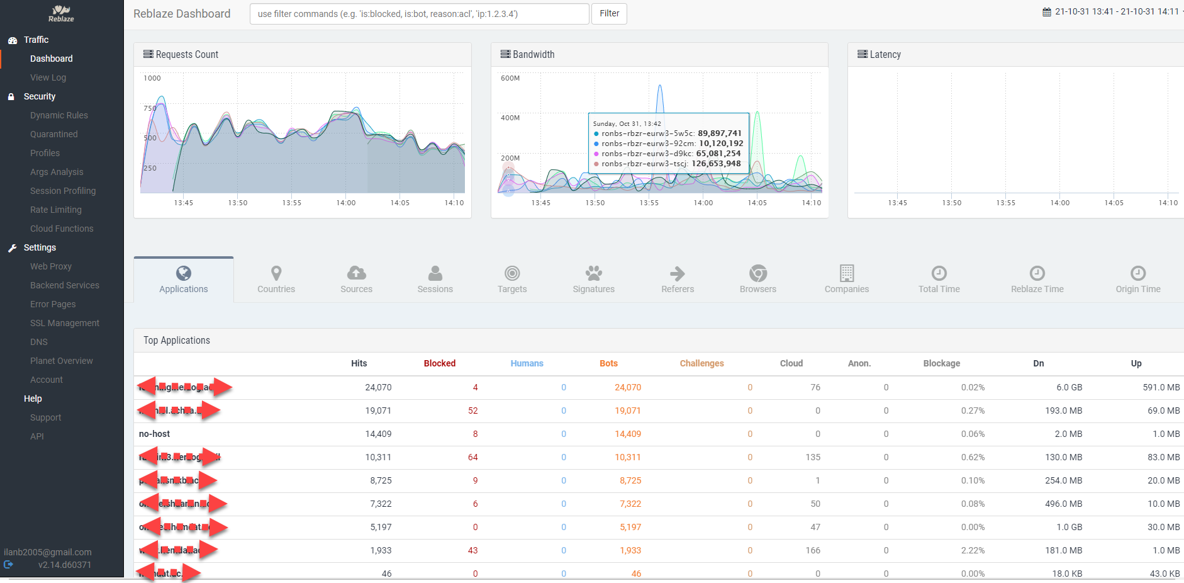This screenshot has height=583, width=1184.
Task: Click the Browsers chrome icon
Action: tap(758, 273)
